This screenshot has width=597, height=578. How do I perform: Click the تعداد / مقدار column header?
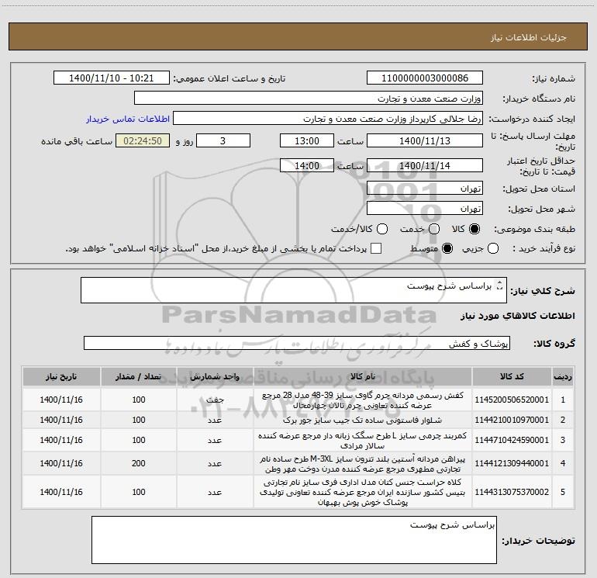pyautogui.click(x=139, y=376)
